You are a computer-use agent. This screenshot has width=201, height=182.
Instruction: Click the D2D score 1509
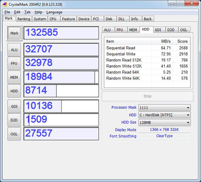[61, 120]
